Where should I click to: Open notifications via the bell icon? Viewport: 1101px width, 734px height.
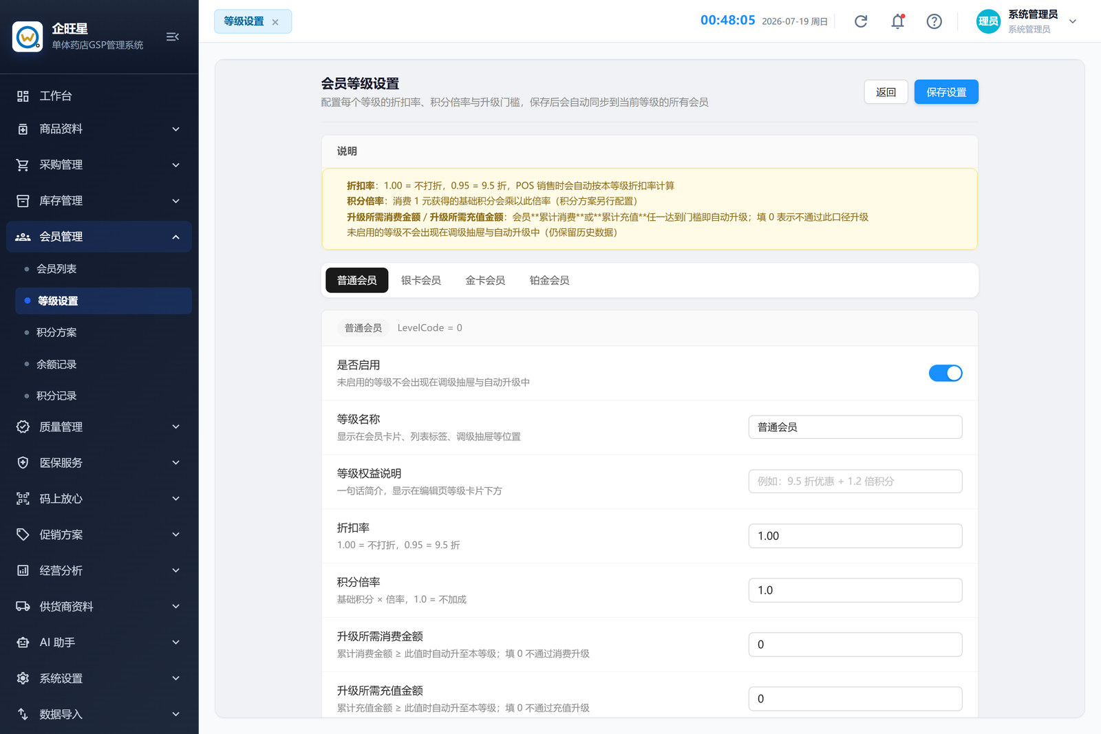pyautogui.click(x=897, y=21)
